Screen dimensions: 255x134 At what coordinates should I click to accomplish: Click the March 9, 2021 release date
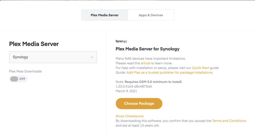[126, 91]
